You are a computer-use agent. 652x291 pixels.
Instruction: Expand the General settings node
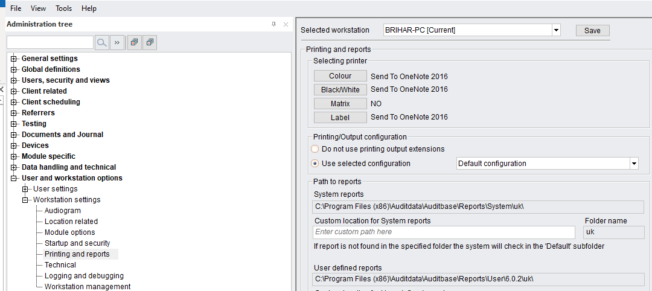tap(14, 59)
